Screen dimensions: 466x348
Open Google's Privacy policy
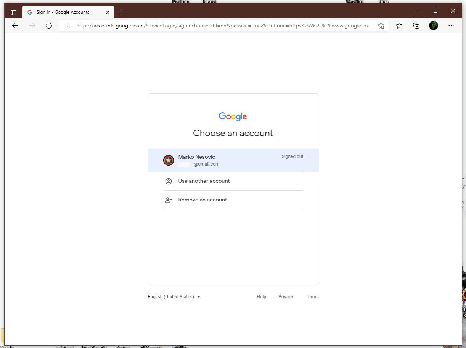(286, 296)
